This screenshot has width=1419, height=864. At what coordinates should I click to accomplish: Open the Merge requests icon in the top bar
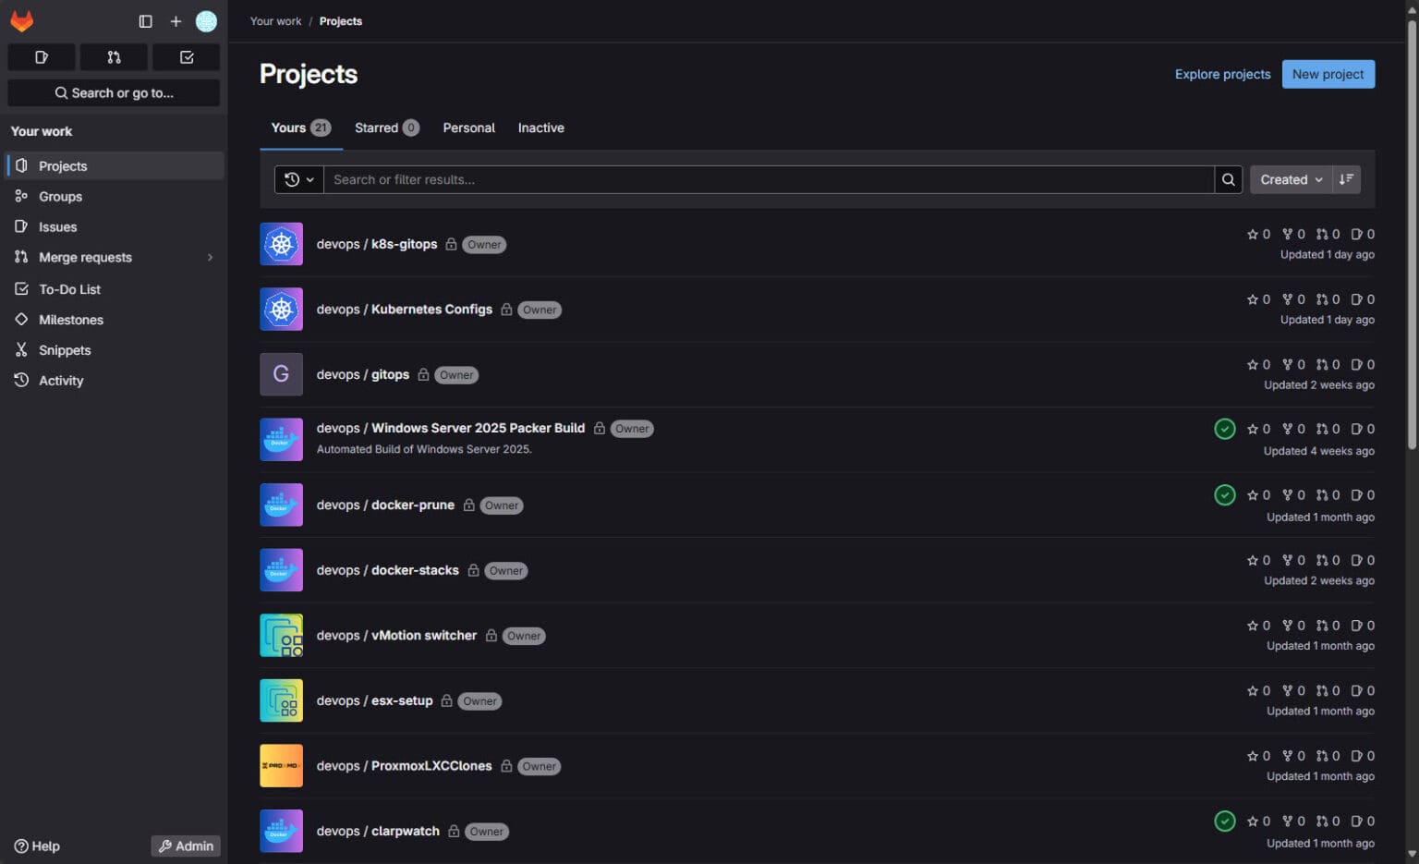pos(113,56)
